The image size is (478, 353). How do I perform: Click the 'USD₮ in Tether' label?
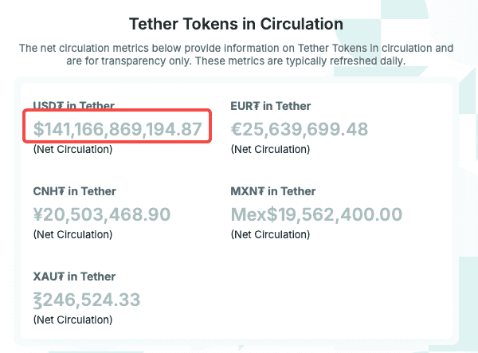click(73, 105)
